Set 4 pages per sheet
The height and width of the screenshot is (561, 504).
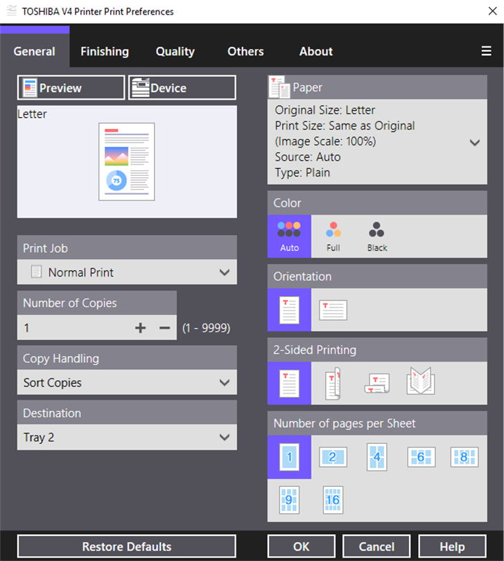[x=377, y=457]
